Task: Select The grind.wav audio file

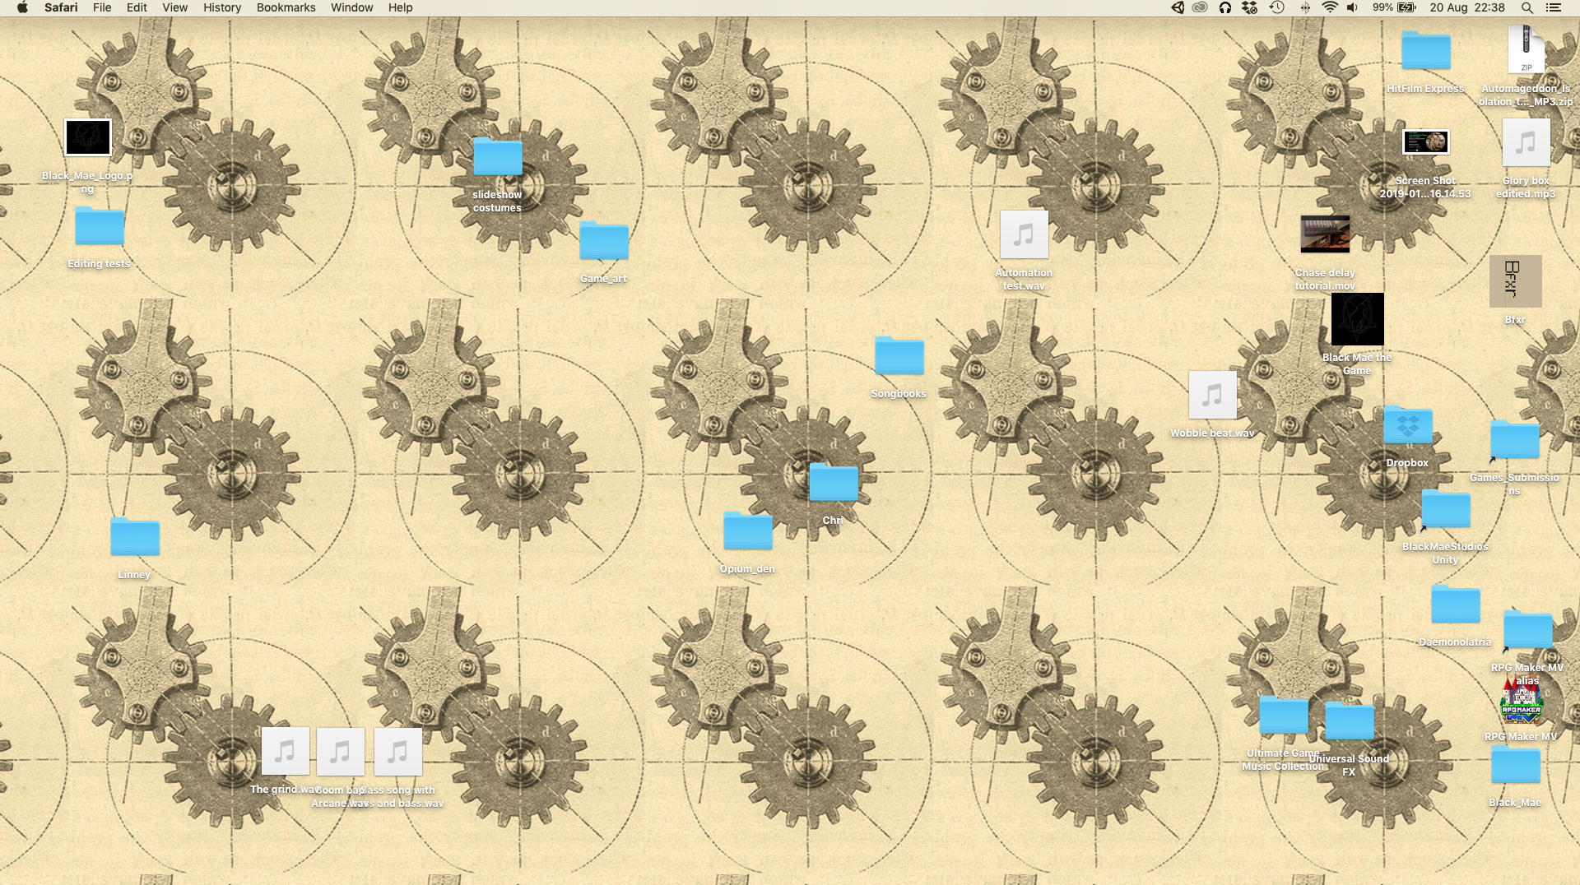Action: click(286, 751)
